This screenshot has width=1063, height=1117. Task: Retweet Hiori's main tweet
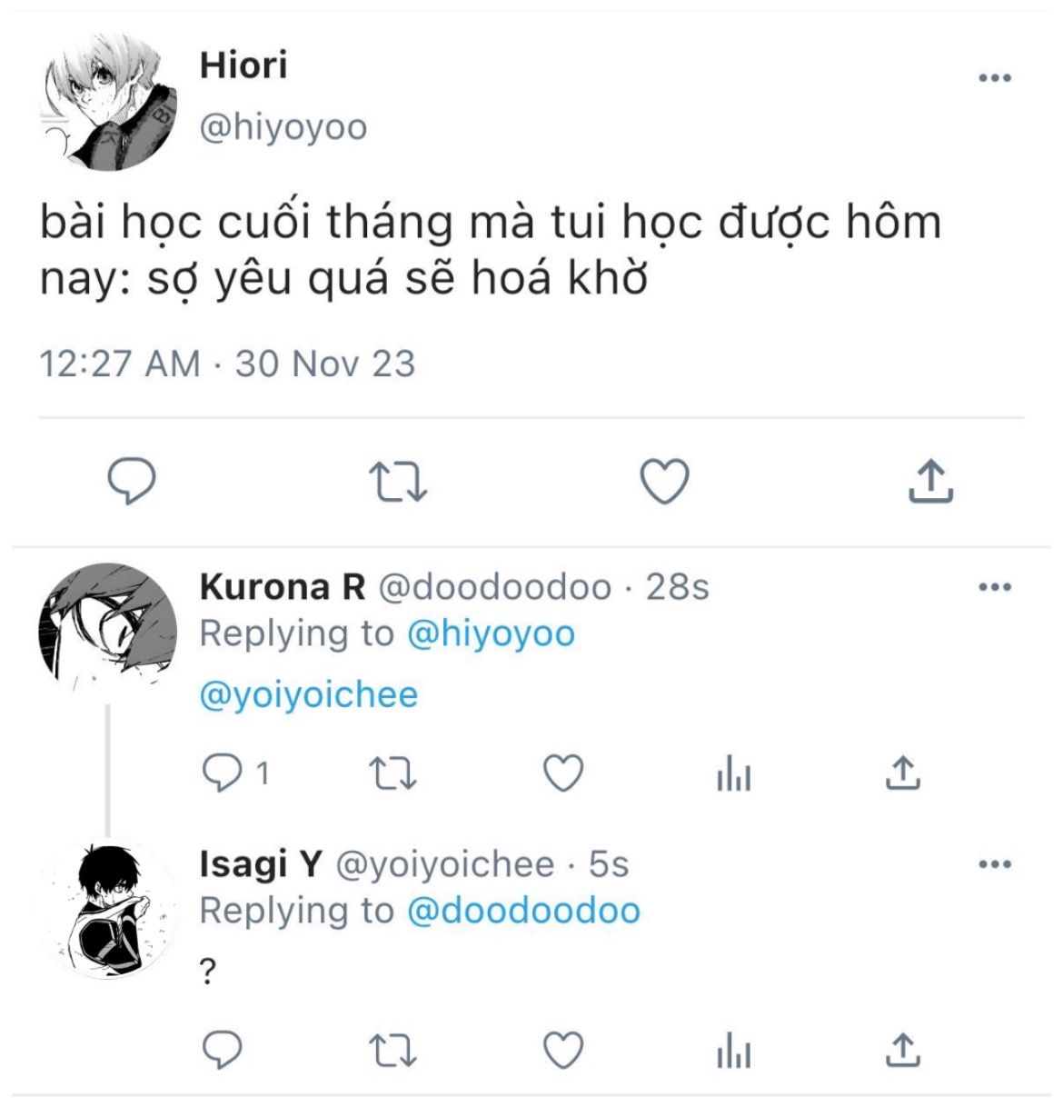click(x=399, y=483)
